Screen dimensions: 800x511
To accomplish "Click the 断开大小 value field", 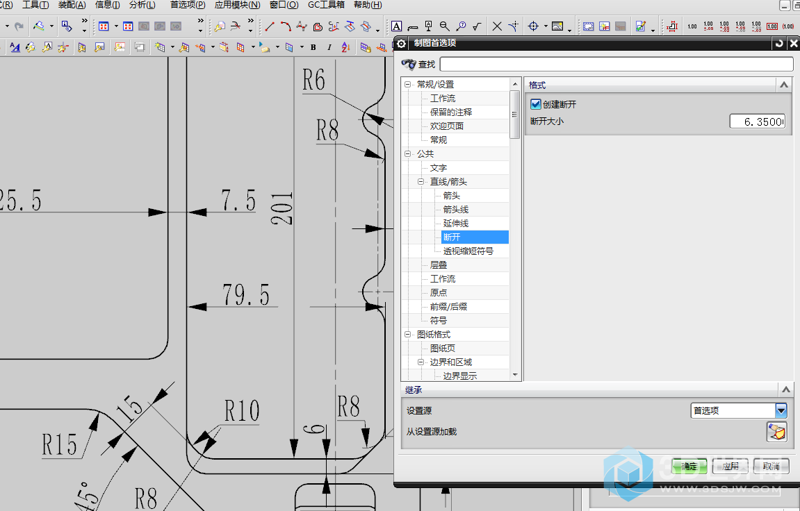I will (x=758, y=122).
